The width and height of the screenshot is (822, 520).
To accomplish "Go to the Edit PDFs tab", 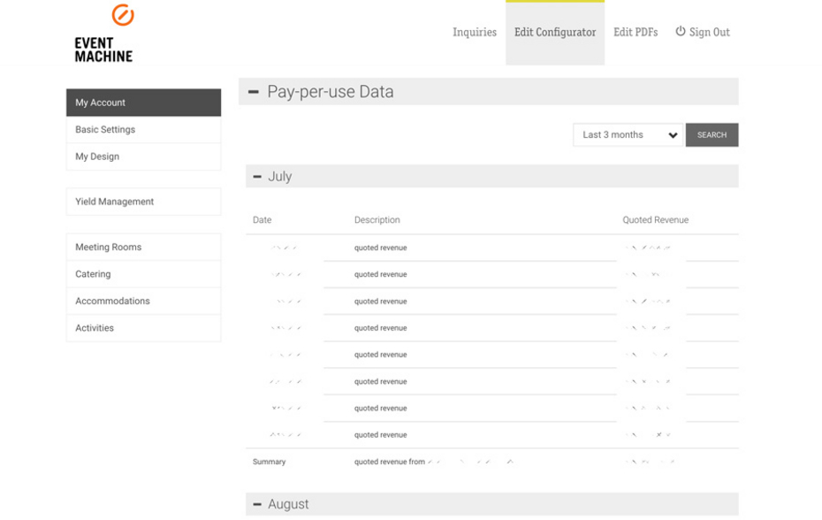I will pos(636,33).
